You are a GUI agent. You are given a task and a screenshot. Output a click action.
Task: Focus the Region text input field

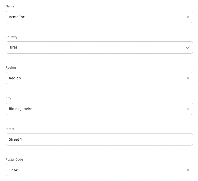tap(97, 78)
